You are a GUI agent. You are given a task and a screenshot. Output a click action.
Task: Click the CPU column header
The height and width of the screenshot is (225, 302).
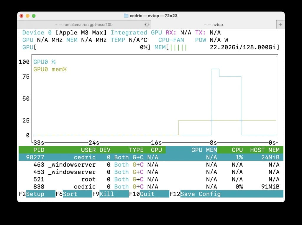[237, 150]
